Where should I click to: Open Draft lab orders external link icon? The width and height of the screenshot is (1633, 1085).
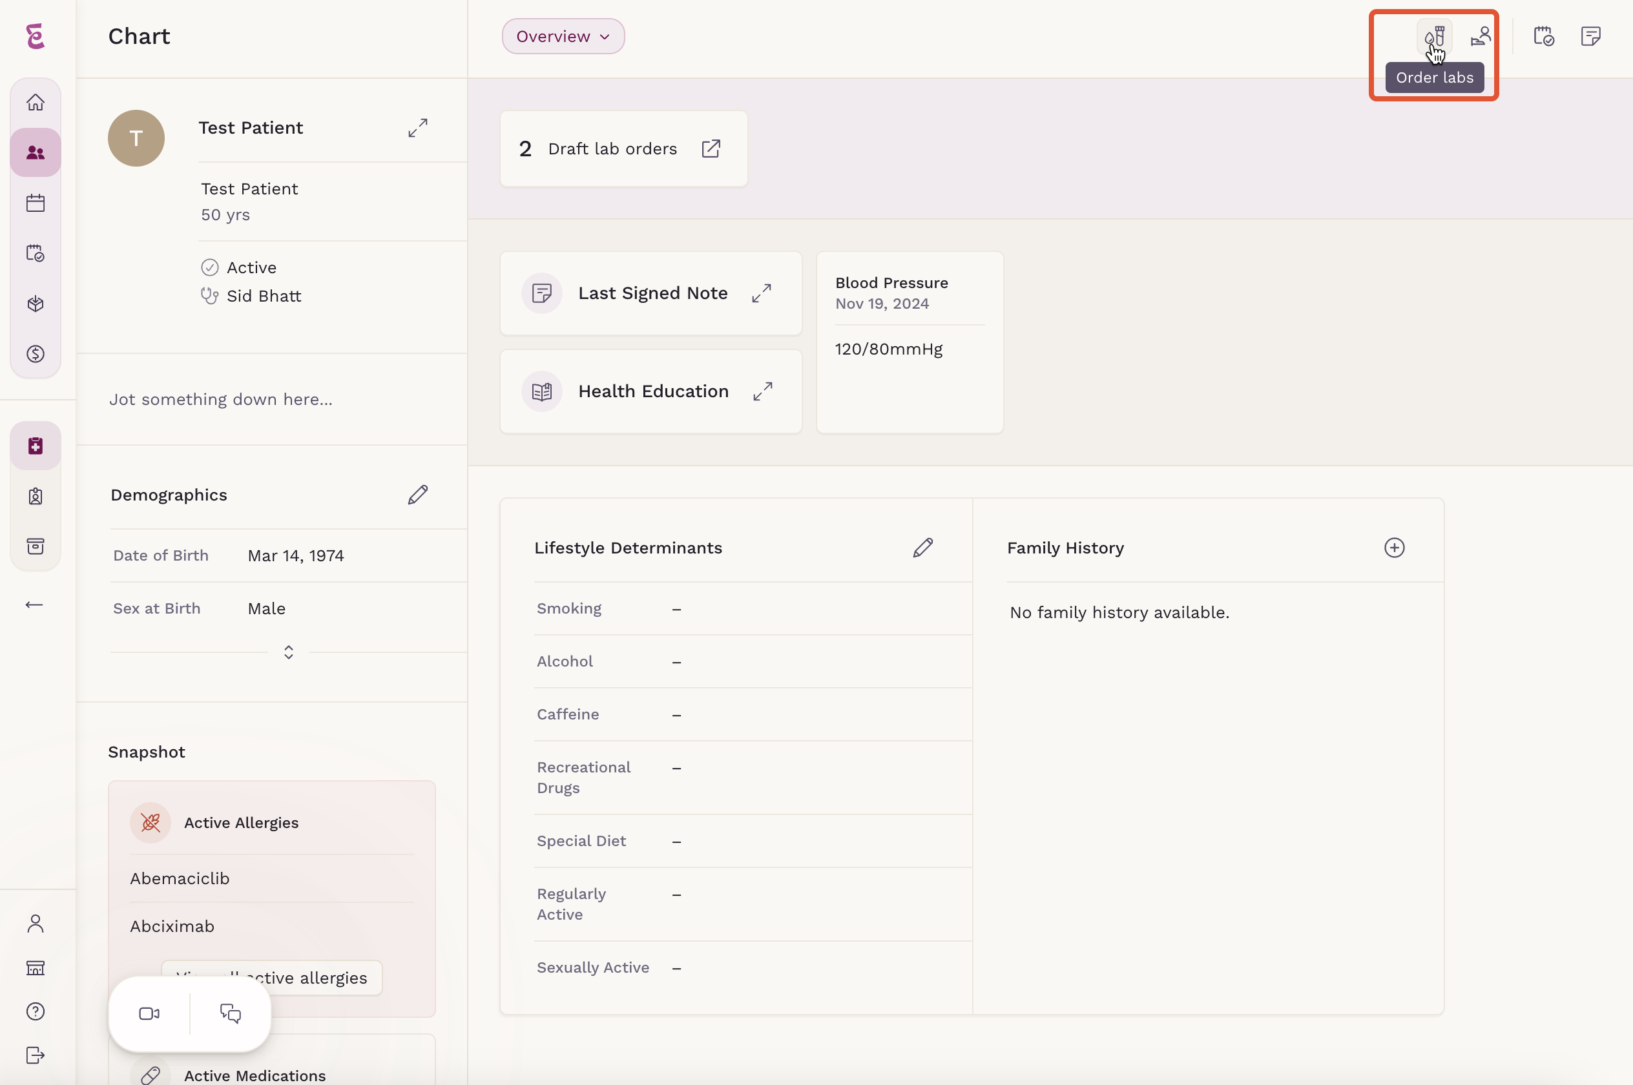(711, 149)
